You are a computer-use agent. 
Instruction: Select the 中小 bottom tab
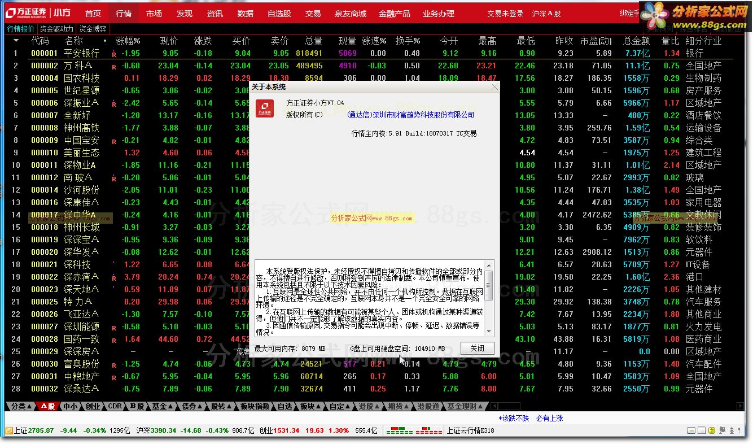coord(70,406)
